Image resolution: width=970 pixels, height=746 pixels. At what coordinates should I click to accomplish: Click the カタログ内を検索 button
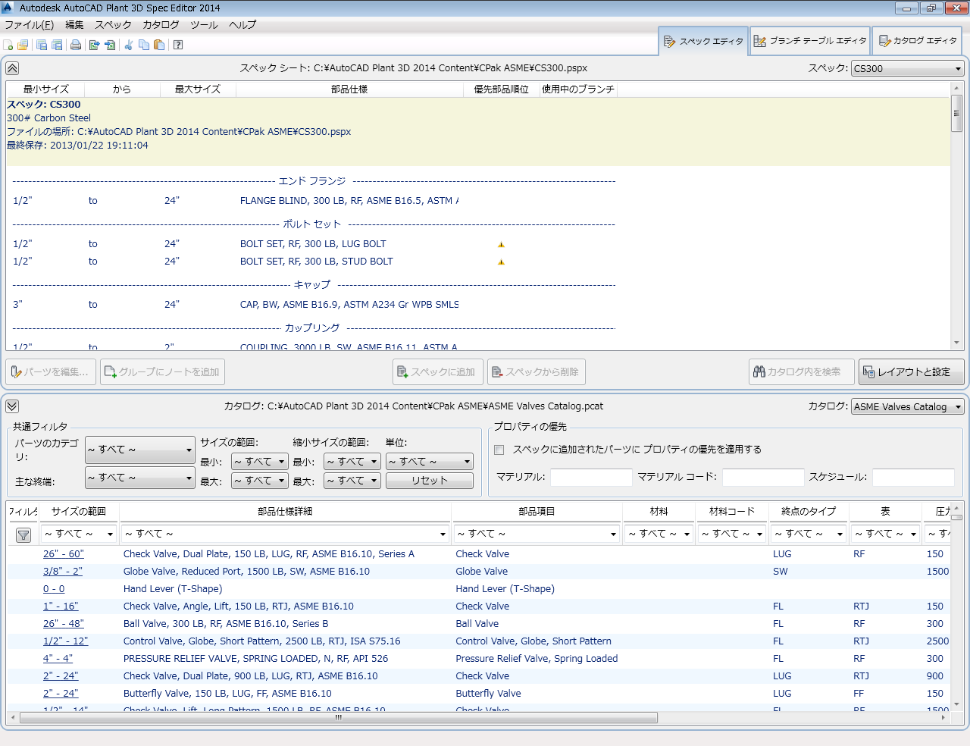[x=801, y=372]
